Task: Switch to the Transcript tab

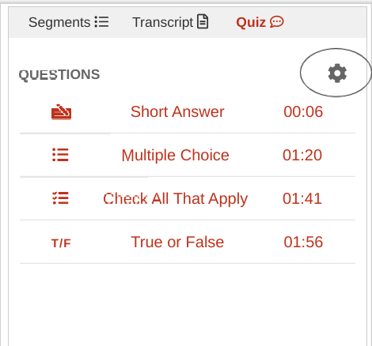Action: (170, 22)
